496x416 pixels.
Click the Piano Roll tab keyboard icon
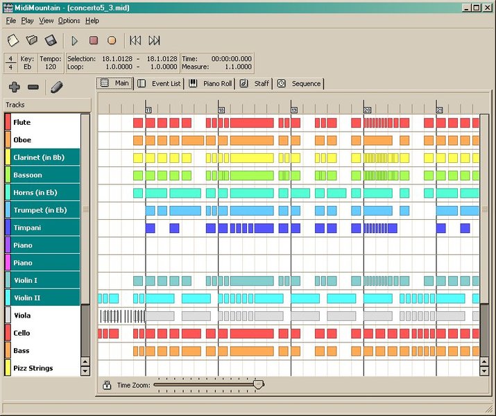(193, 83)
